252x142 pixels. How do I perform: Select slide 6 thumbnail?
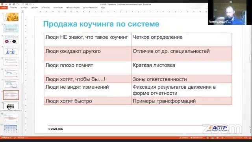tap(11, 73)
